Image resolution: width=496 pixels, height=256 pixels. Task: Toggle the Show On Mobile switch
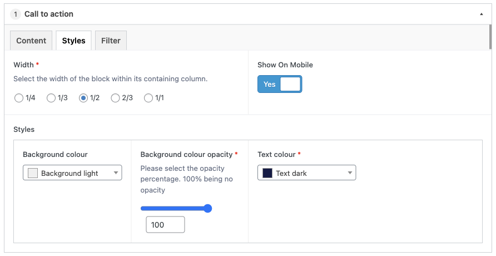(x=280, y=84)
